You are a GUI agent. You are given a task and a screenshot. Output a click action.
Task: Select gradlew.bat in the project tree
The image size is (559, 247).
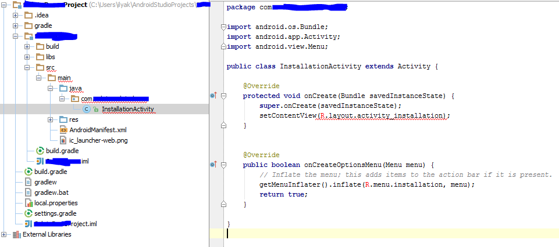point(52,192)
